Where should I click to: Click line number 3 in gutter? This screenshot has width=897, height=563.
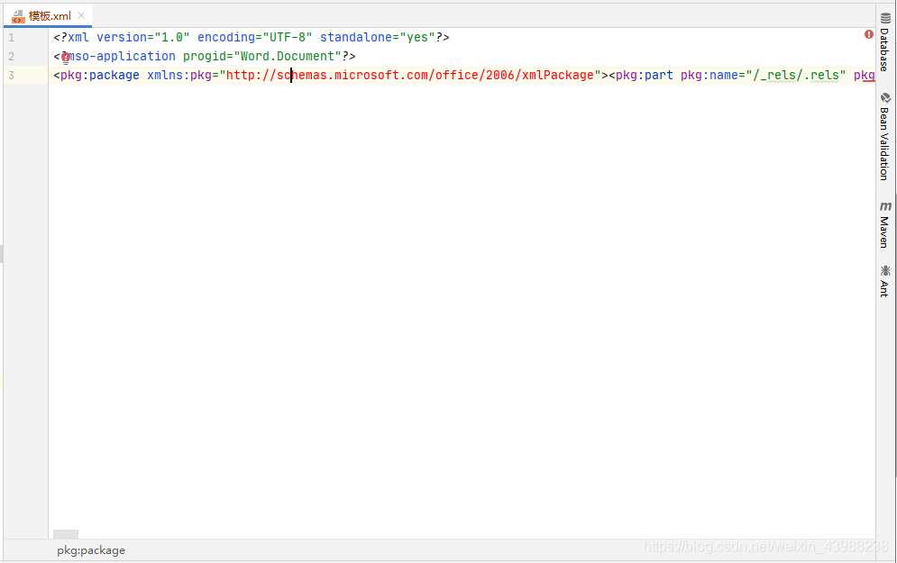(12, 76)
